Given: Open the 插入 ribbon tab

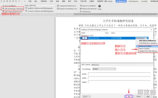Looking at the screenshot, I should [x=36, y=1].
